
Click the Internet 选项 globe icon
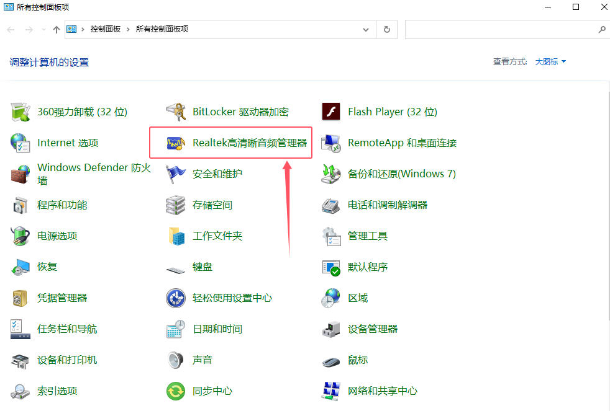click(x=20, y=143)
